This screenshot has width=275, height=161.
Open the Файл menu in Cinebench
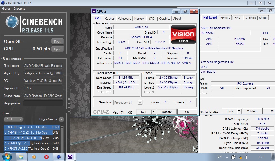[6, 9]
